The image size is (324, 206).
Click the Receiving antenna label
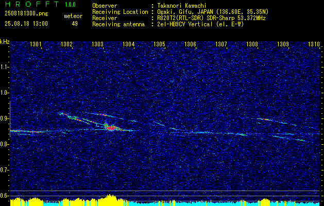[118, 24]
